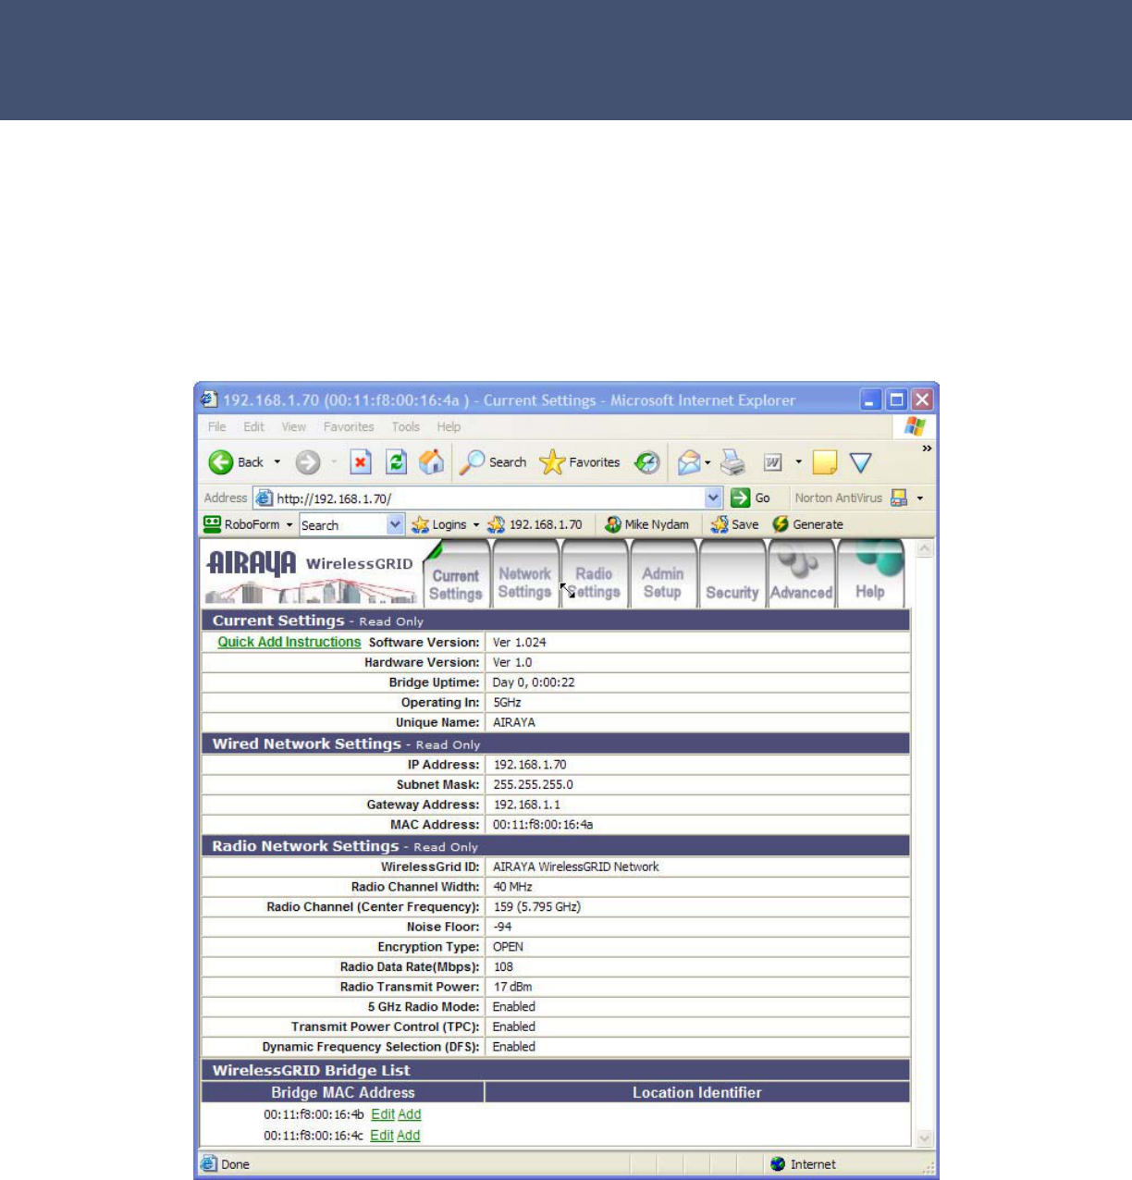Click the Stop loading icon
The height and width of the screenshot is (1180, 1132).
click(361, 462)
